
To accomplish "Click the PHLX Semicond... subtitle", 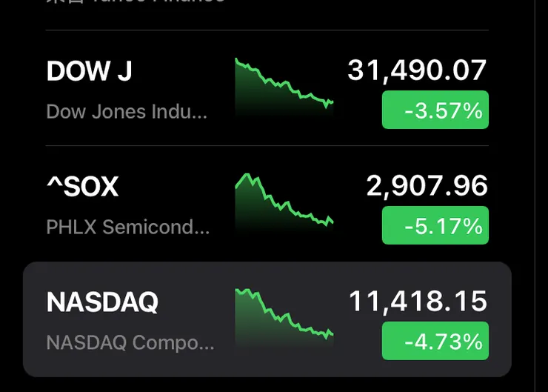I will (128, 226).
